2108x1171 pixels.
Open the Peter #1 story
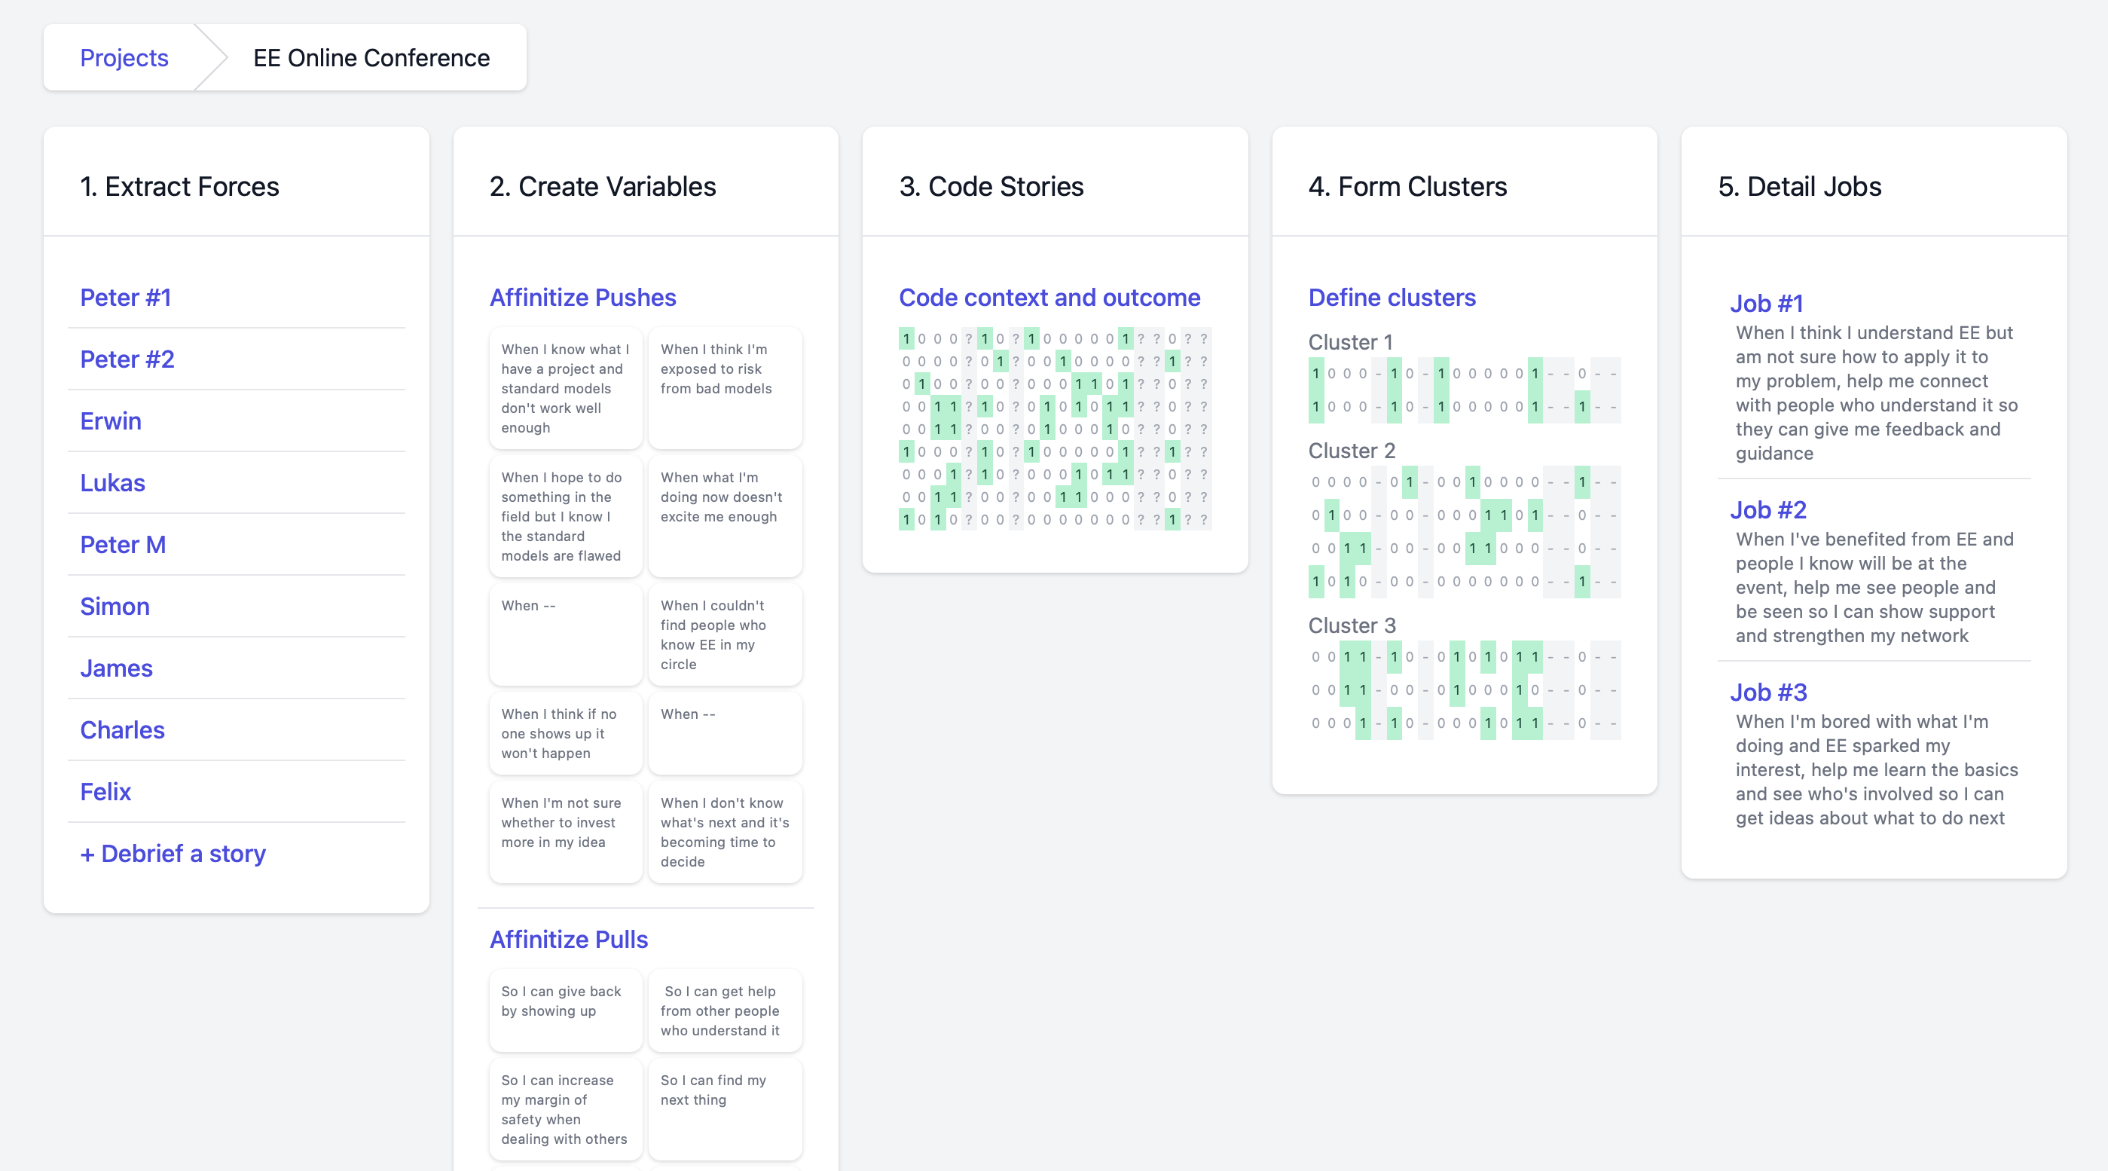click(125, 297)
